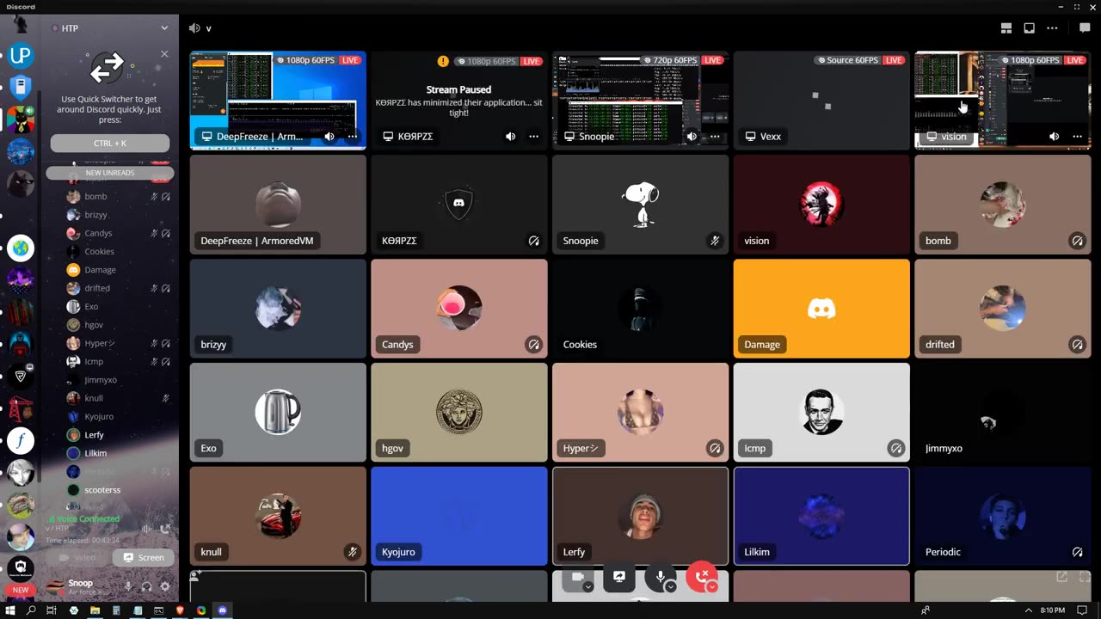The width and height of the screenshot is (1101, 619).
Task: Open more options on vision stream
Action: 1077,137
